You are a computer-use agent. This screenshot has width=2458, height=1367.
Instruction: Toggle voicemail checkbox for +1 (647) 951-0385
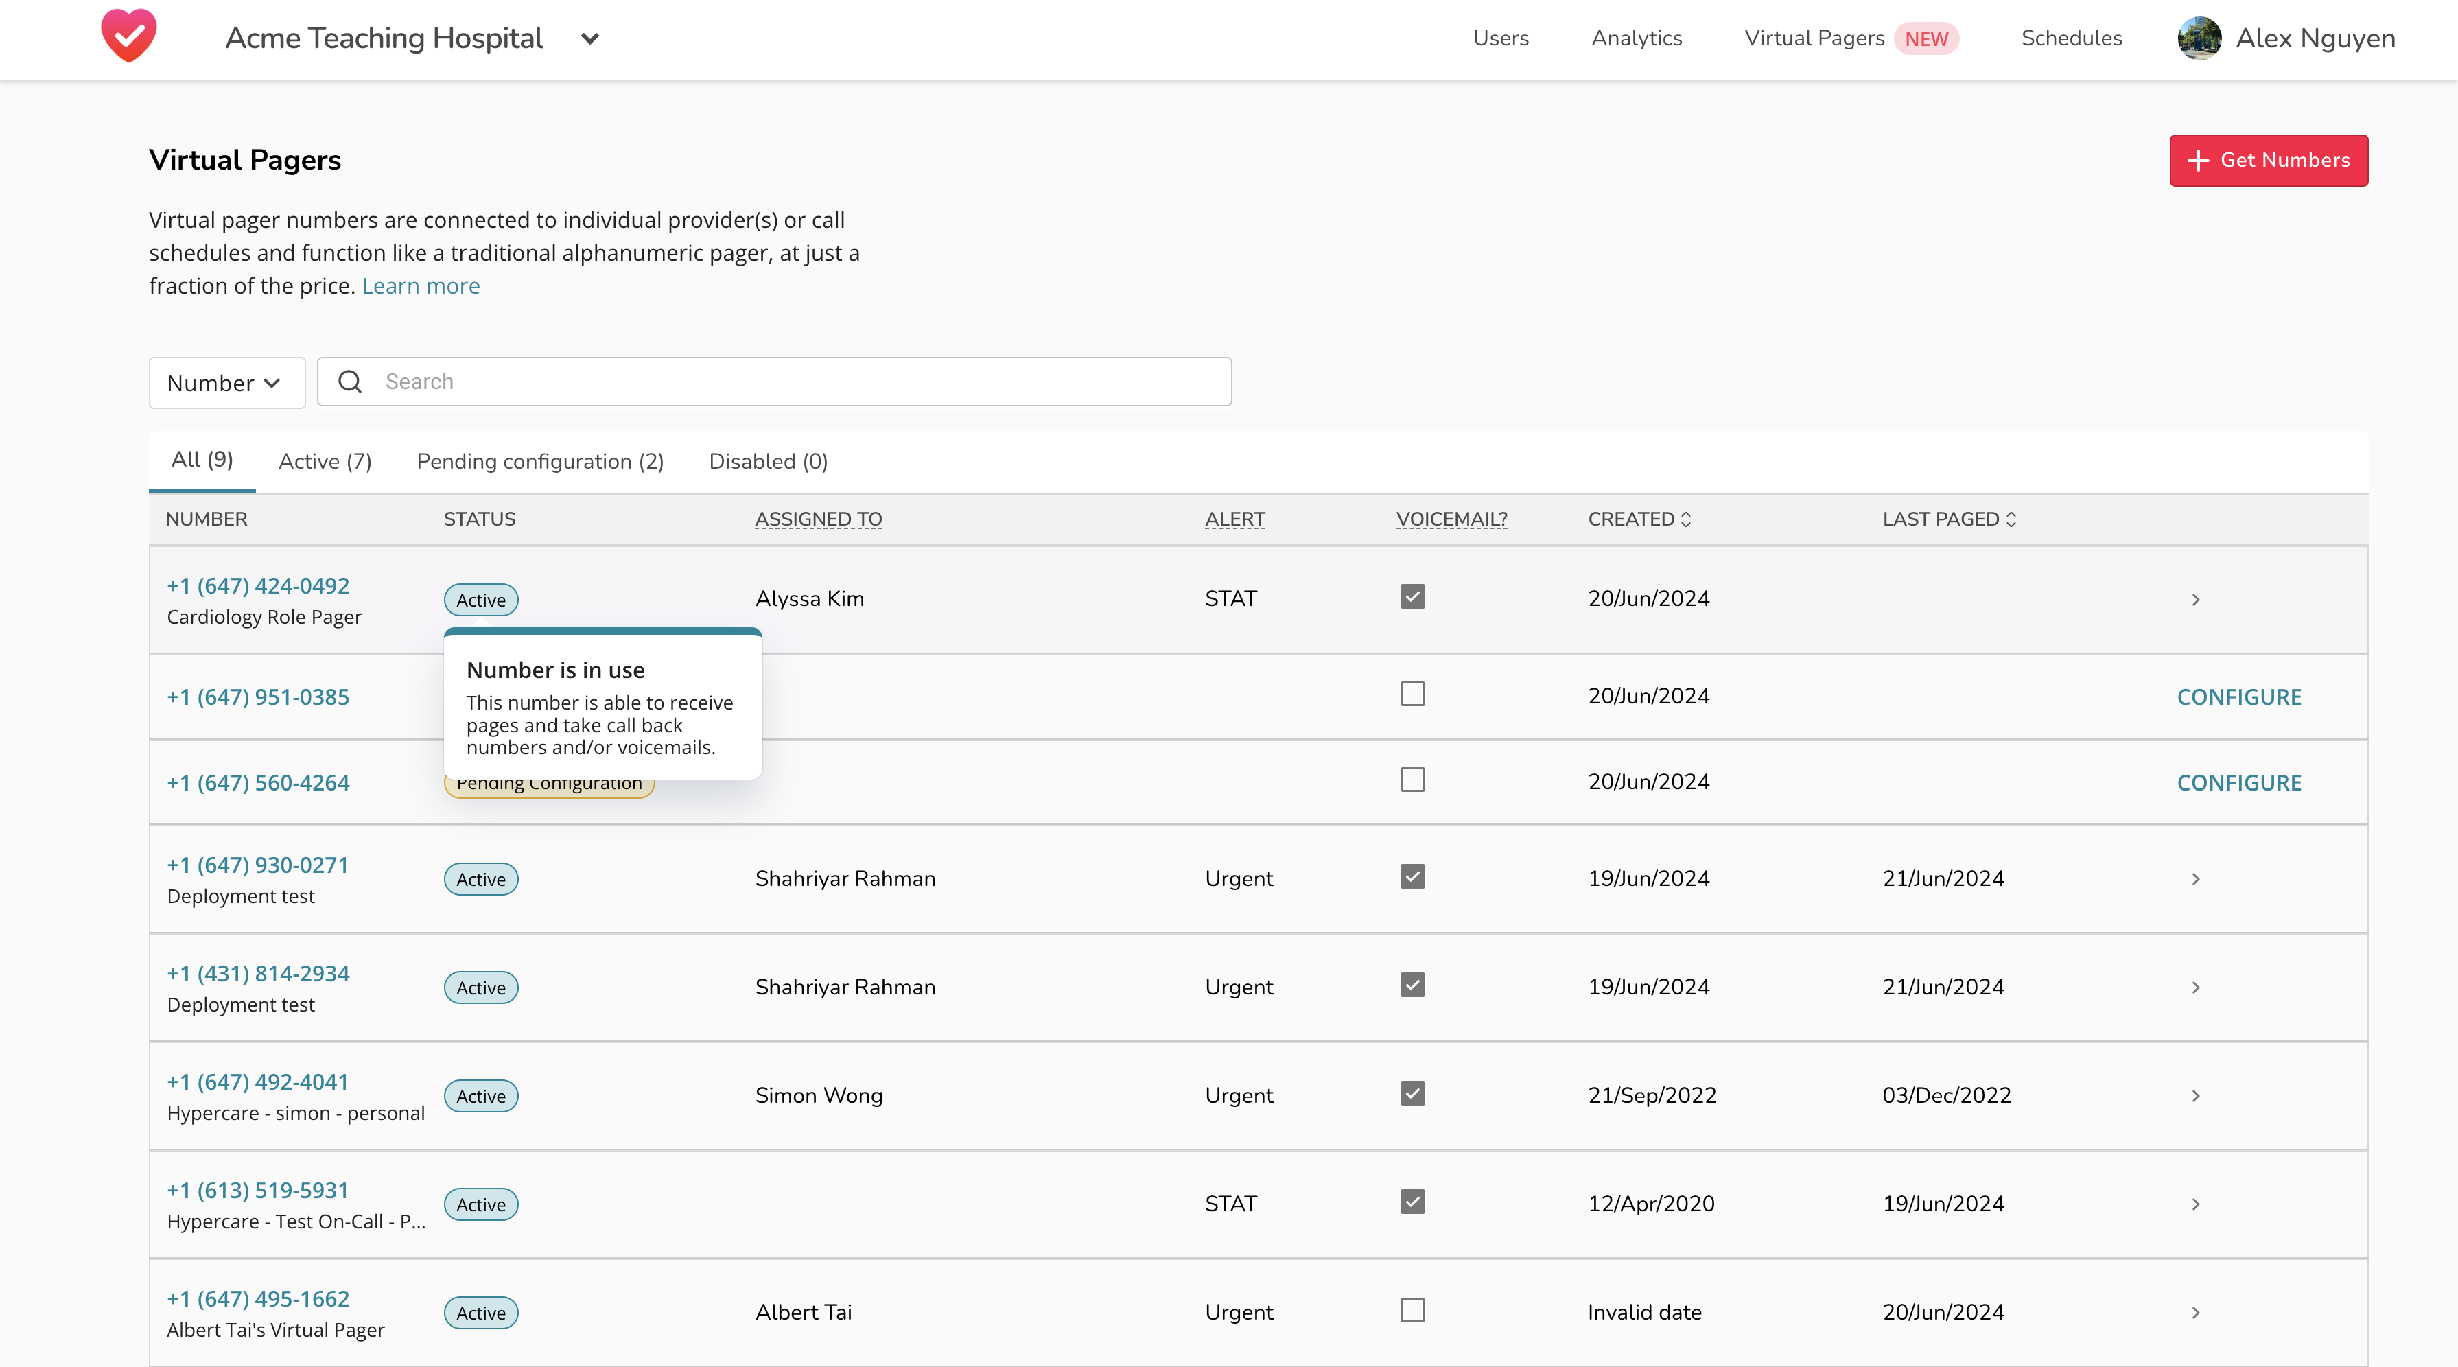point(1412,694)
